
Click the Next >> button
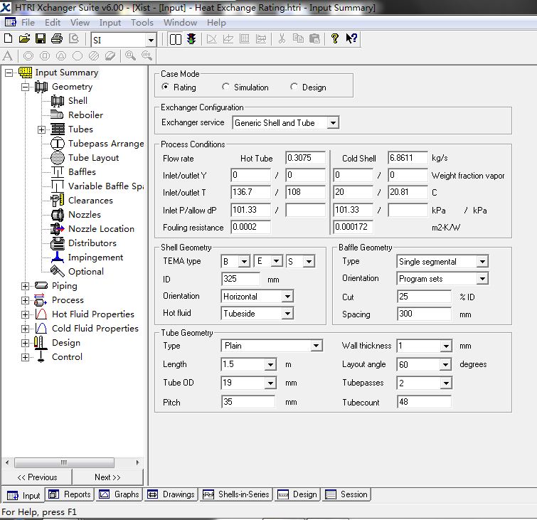(x=107, y=477)
